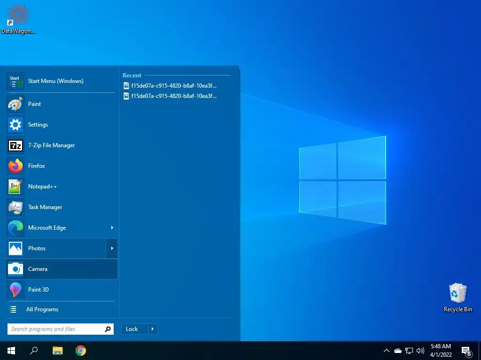
Task: Expand the Photos submenu arrow
Action: click(112, 248)
